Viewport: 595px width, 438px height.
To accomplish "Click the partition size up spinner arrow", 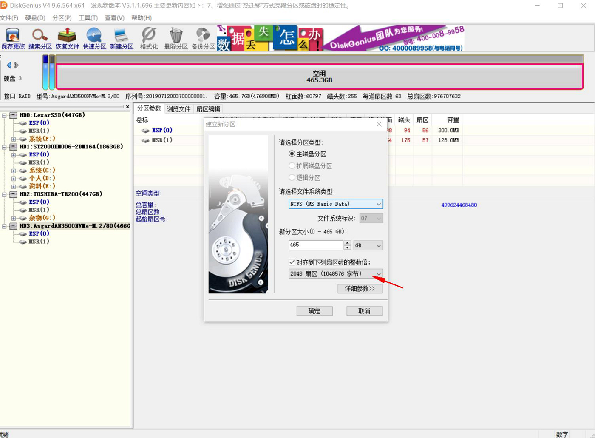I will pos(348,243).
